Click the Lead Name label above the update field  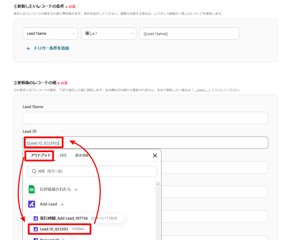[x=33, y=107]
